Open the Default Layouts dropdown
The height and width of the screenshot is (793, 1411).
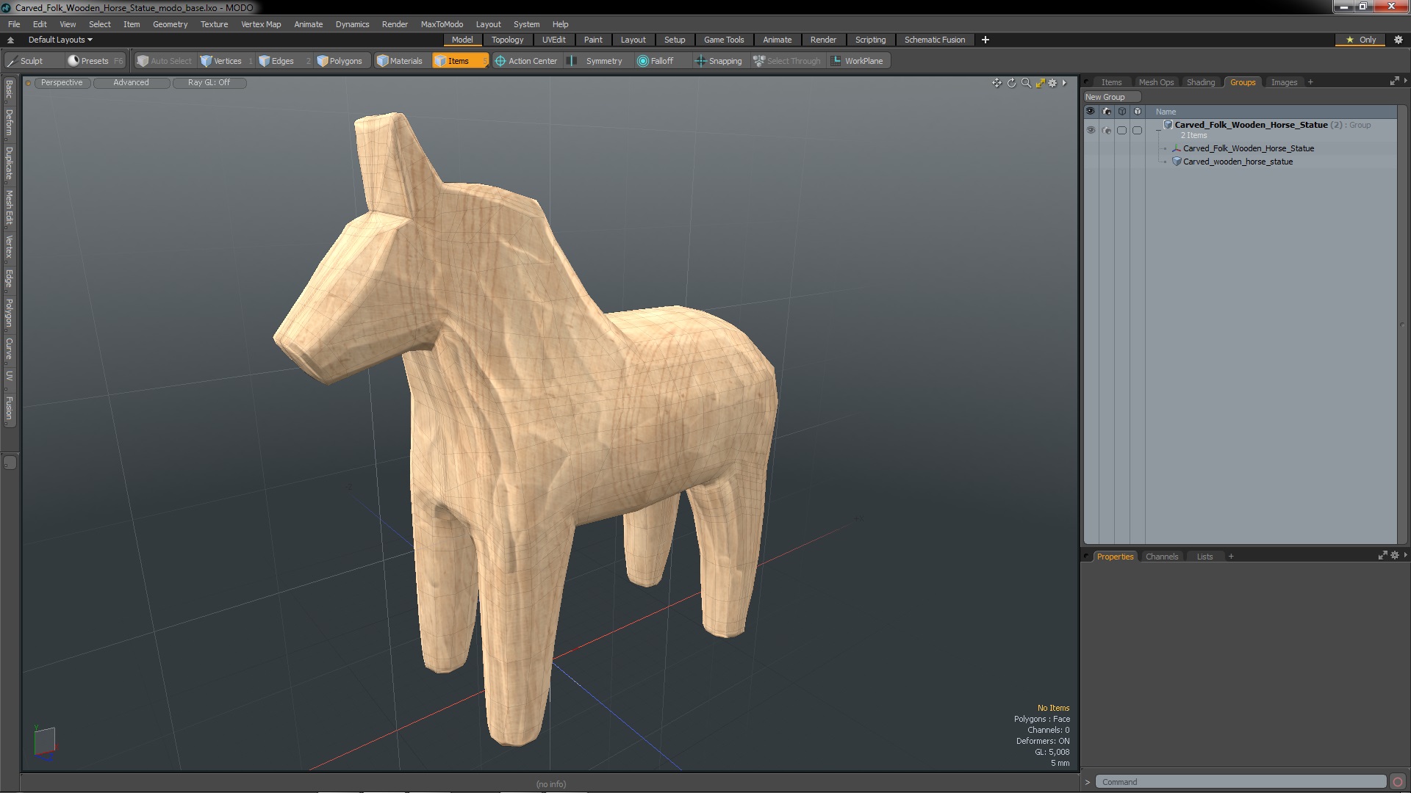(60, 40)
